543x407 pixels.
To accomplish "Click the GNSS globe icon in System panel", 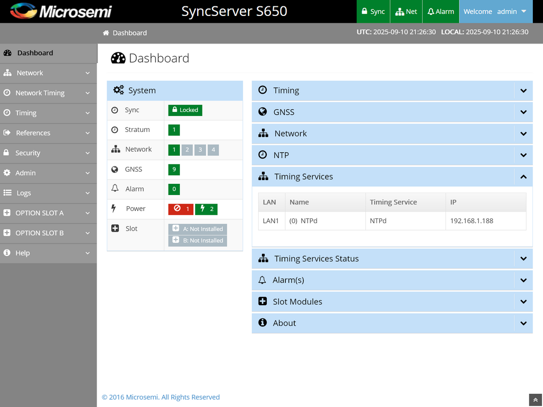I will click(115, 169).
